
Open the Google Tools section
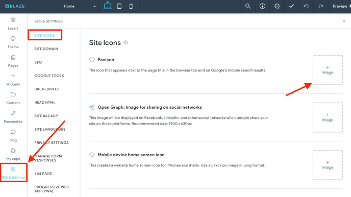[x=49, y=76]
